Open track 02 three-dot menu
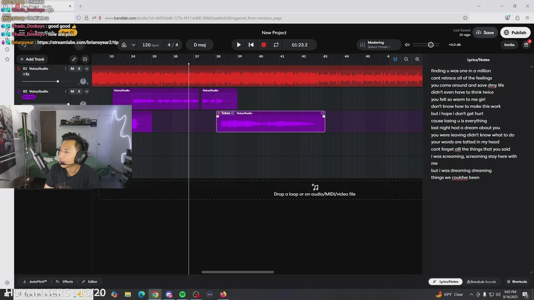The image size is (534, 300). coord(65,91)
